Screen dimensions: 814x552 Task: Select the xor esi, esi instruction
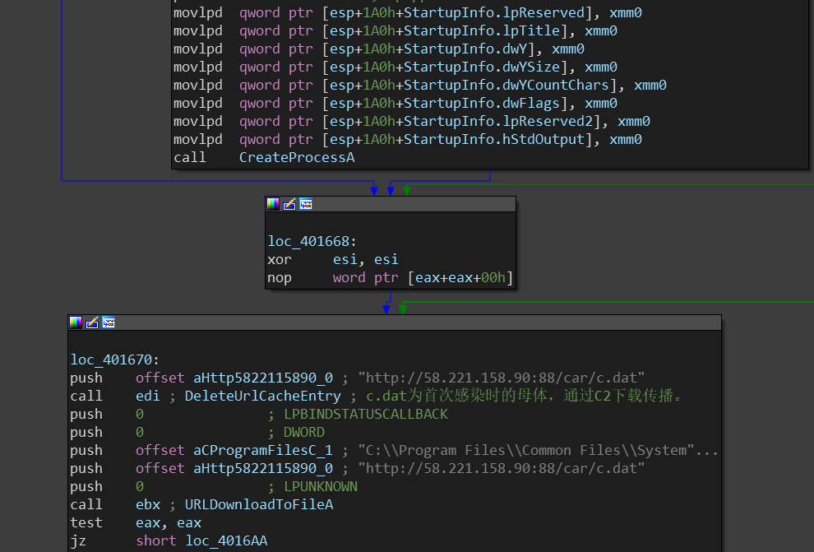(x=333, y=260)
